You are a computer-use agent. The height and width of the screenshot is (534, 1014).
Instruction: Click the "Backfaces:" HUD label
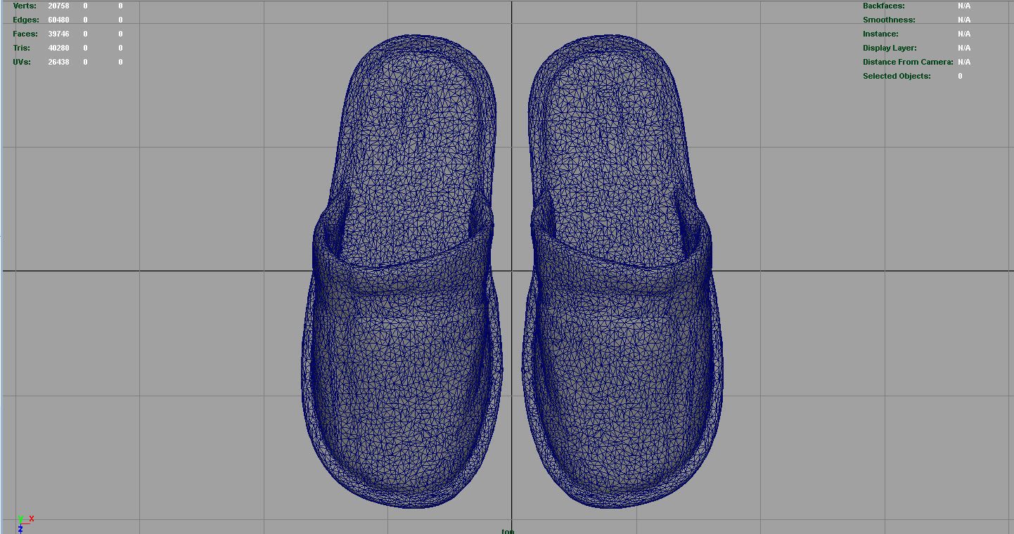coord(884,6)
